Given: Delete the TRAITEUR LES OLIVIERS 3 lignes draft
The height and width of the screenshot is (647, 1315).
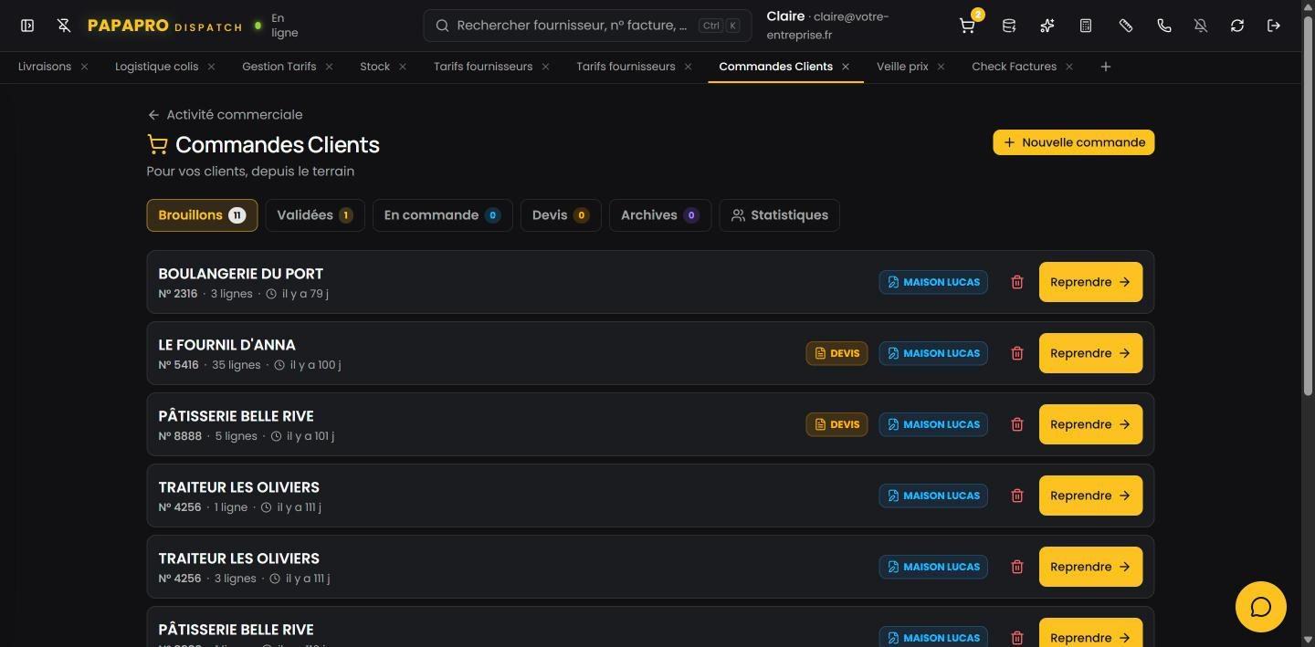Looking at the screenshot, I should (1017, 567).
